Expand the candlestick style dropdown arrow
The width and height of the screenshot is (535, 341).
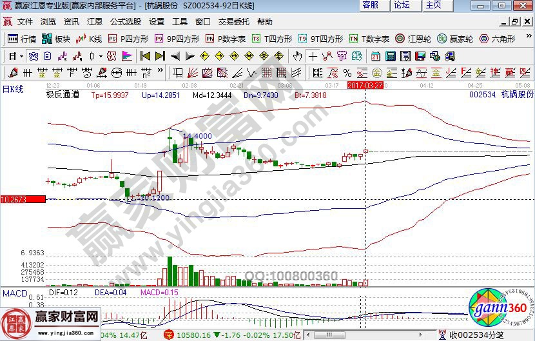click(x=101, y=56)
